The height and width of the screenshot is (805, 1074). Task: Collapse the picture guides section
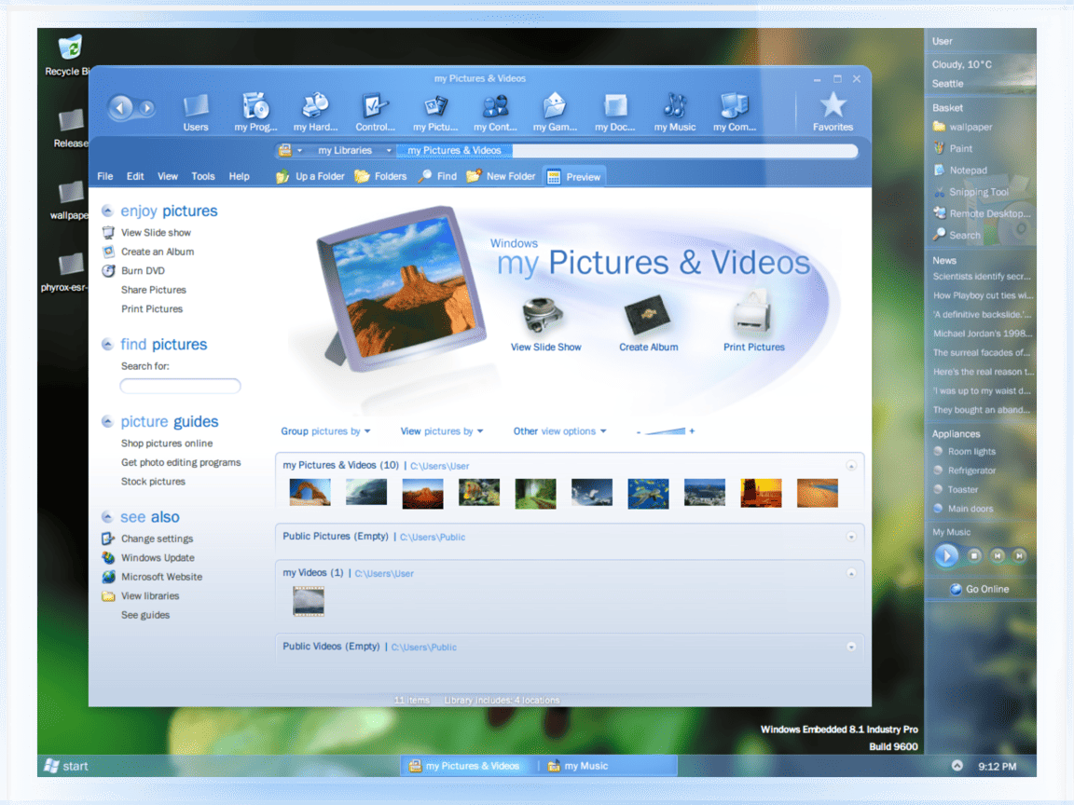[107, 422]
